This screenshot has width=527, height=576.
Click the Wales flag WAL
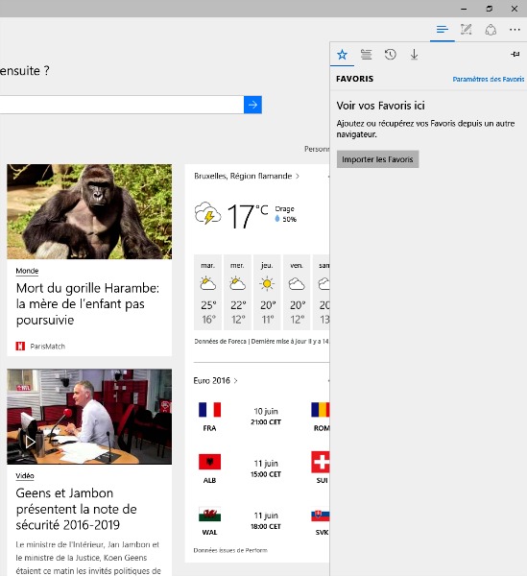click(x=209, y=515)
